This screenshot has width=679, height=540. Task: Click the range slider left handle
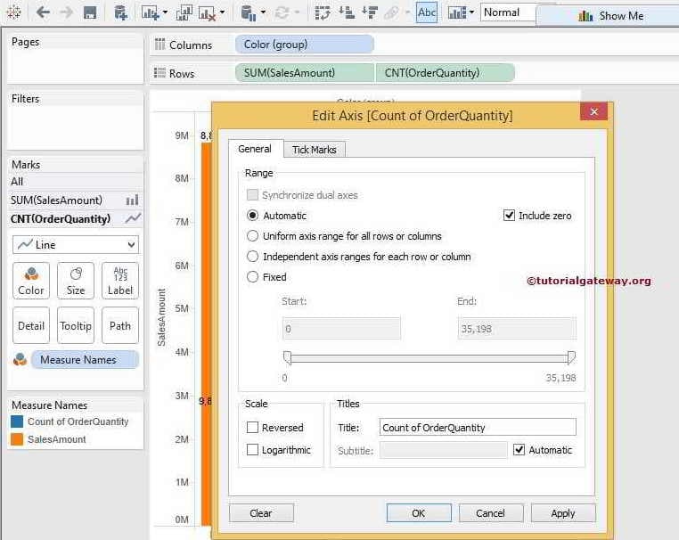(287, 357)
